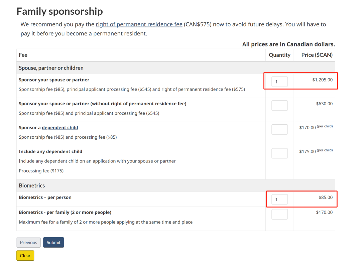
Task: Click quantity input for Include any dependent child
Action: (279, 153)
